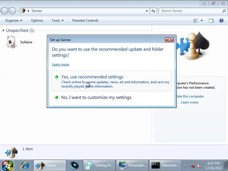The height and width of the screenshot is (171, 228).
Task: Click the chess and spade Games artwork
Action: click(x=194, y=45)
